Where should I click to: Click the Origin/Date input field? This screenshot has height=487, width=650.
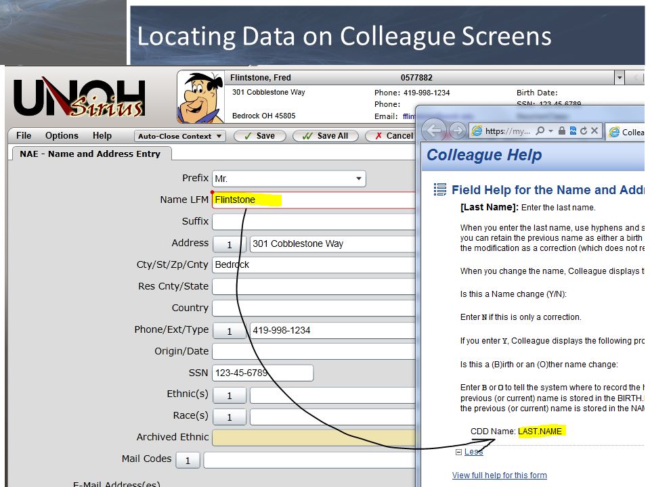[313, 351]
